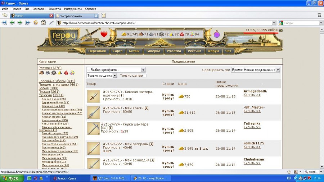Image resolution: width=324 pixels, height=182 pixels.
Task: Click the closed tabs trash icon
Action: point(319,15)
